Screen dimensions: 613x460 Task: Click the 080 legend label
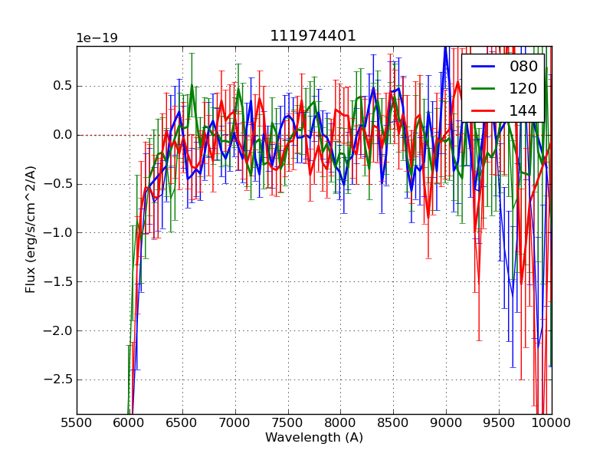[x=523, y=67]
